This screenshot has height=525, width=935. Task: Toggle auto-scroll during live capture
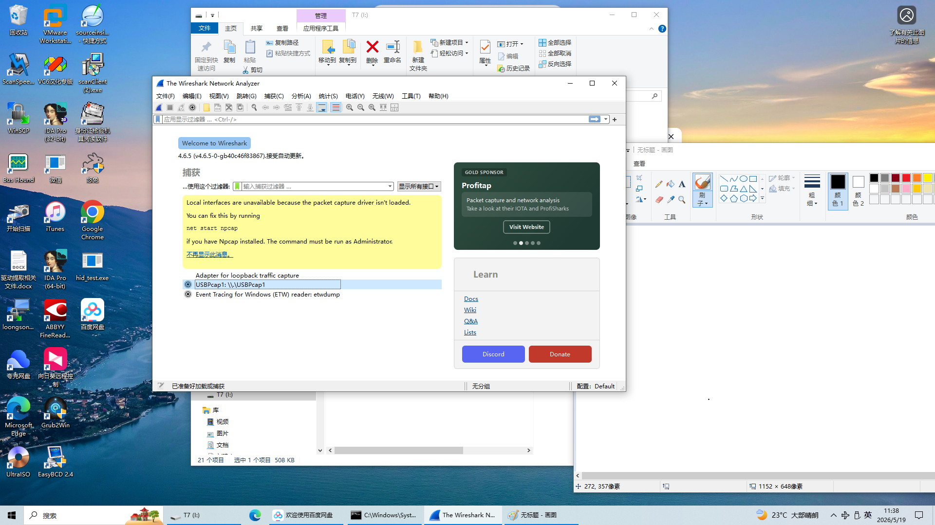pos(322,107)
